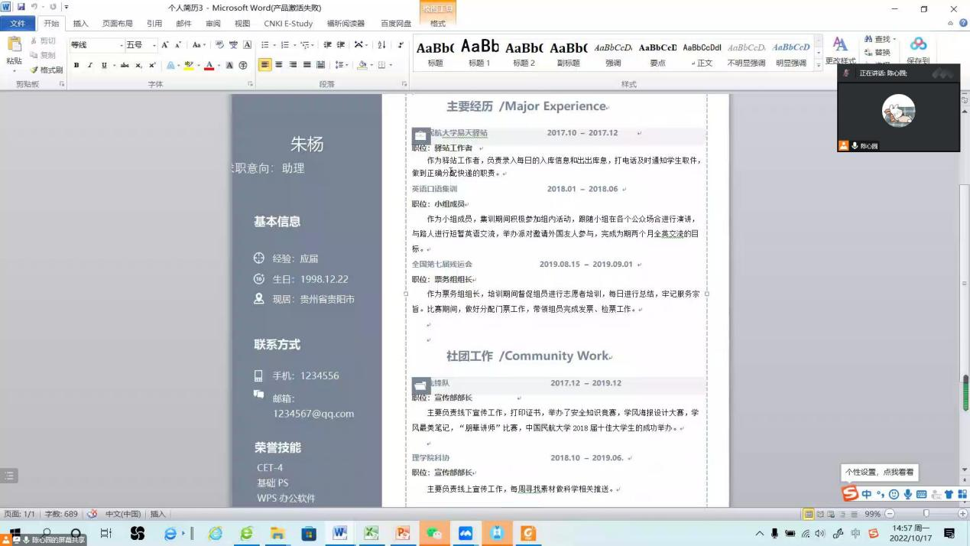Click the 查找 (Find) button

coord(879,39)
